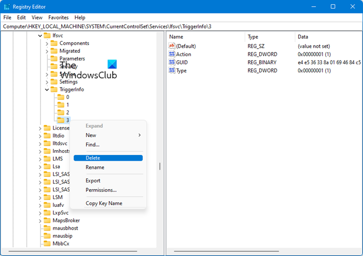This screenshot has height=256, width=363.
Task: Click the lltdio folder icon
Action: tap(47, 136)
